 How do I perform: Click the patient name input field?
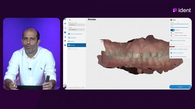pos(76,30)
